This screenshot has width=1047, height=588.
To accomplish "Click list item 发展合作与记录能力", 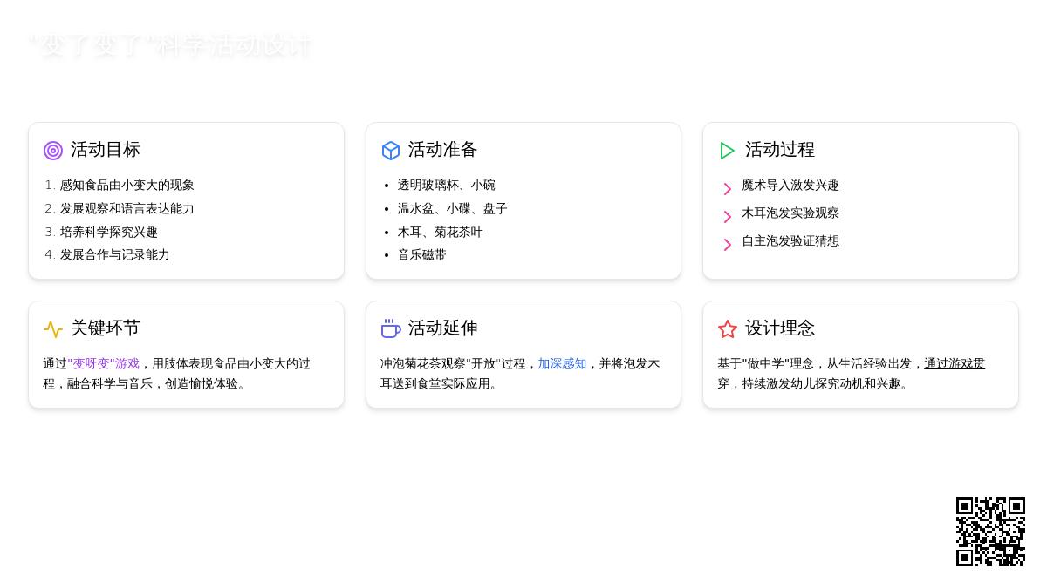I will 115,255.
